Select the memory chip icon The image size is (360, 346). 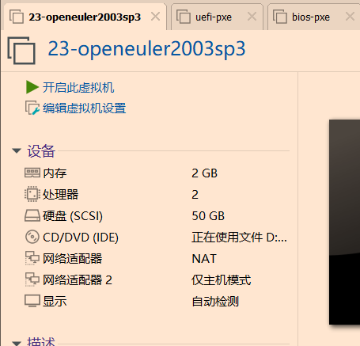(32, 173)
